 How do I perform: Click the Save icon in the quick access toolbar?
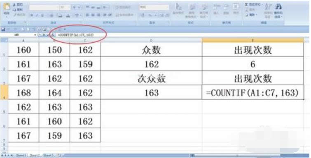tap(3, 30)
